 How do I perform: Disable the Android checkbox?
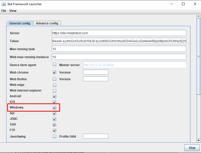54,96
